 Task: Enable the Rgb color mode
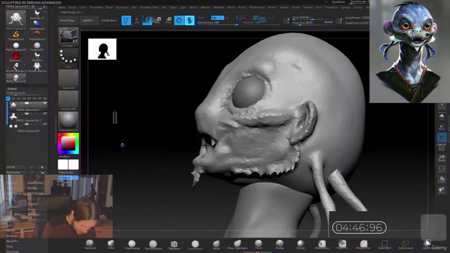(217, 18)
